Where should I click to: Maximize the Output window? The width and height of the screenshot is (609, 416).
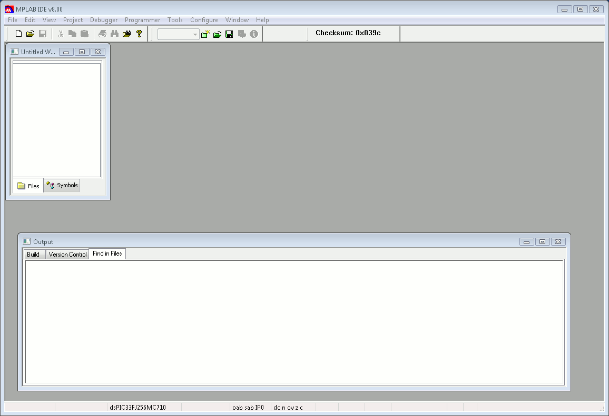543,242
